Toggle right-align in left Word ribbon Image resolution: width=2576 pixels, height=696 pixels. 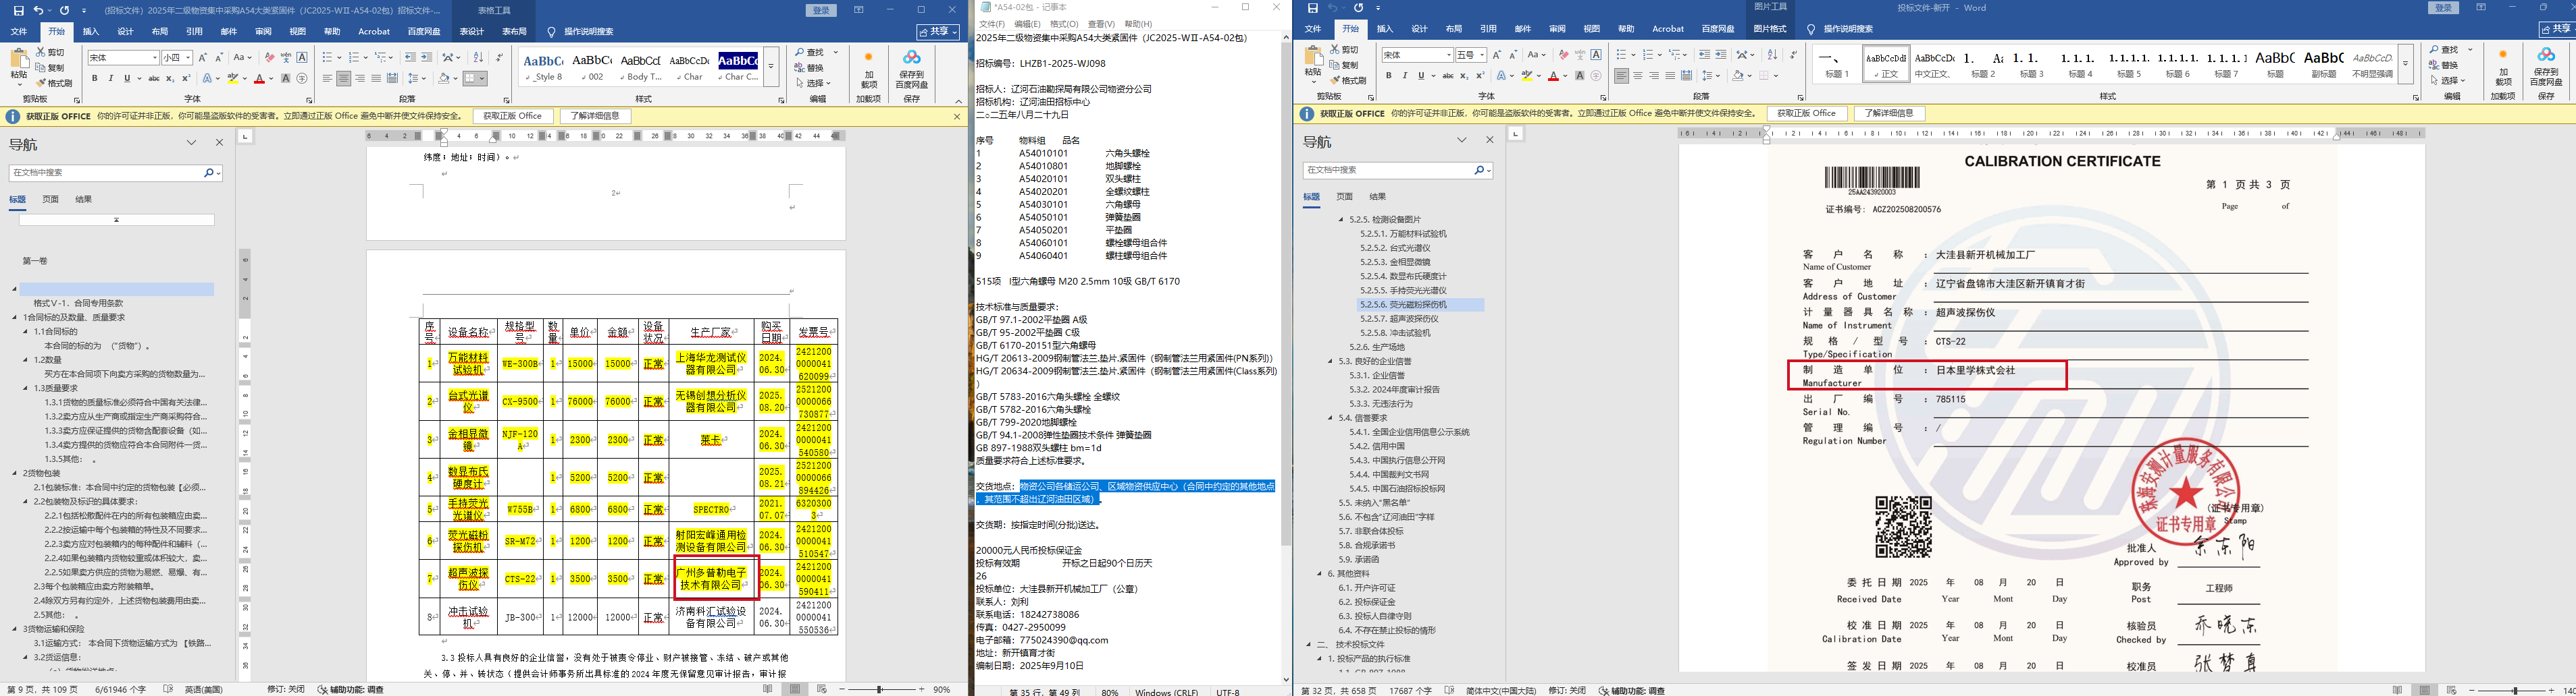[x=359, y=78]
